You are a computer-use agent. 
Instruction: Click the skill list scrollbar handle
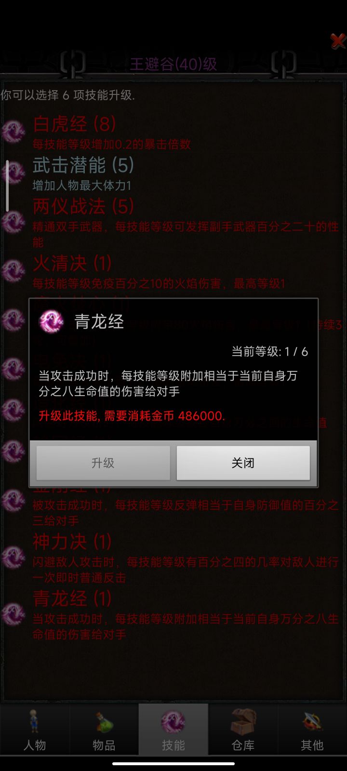[x=7, y=186]
